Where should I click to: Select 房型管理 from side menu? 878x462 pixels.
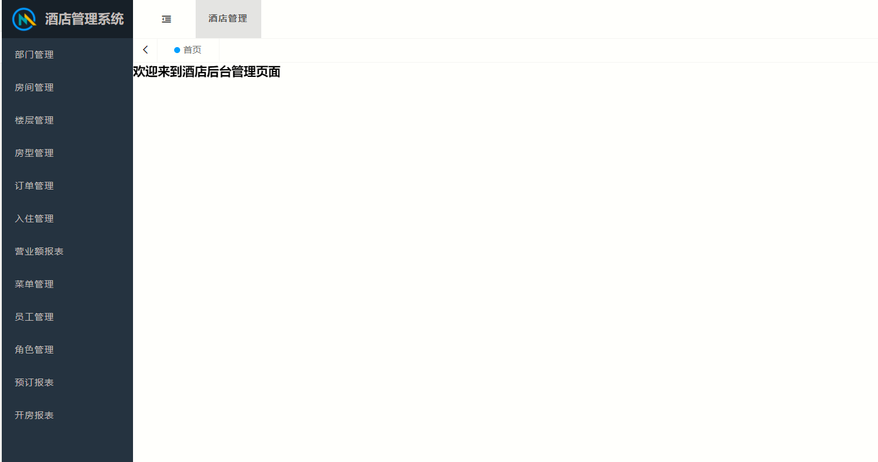(67, 153)
